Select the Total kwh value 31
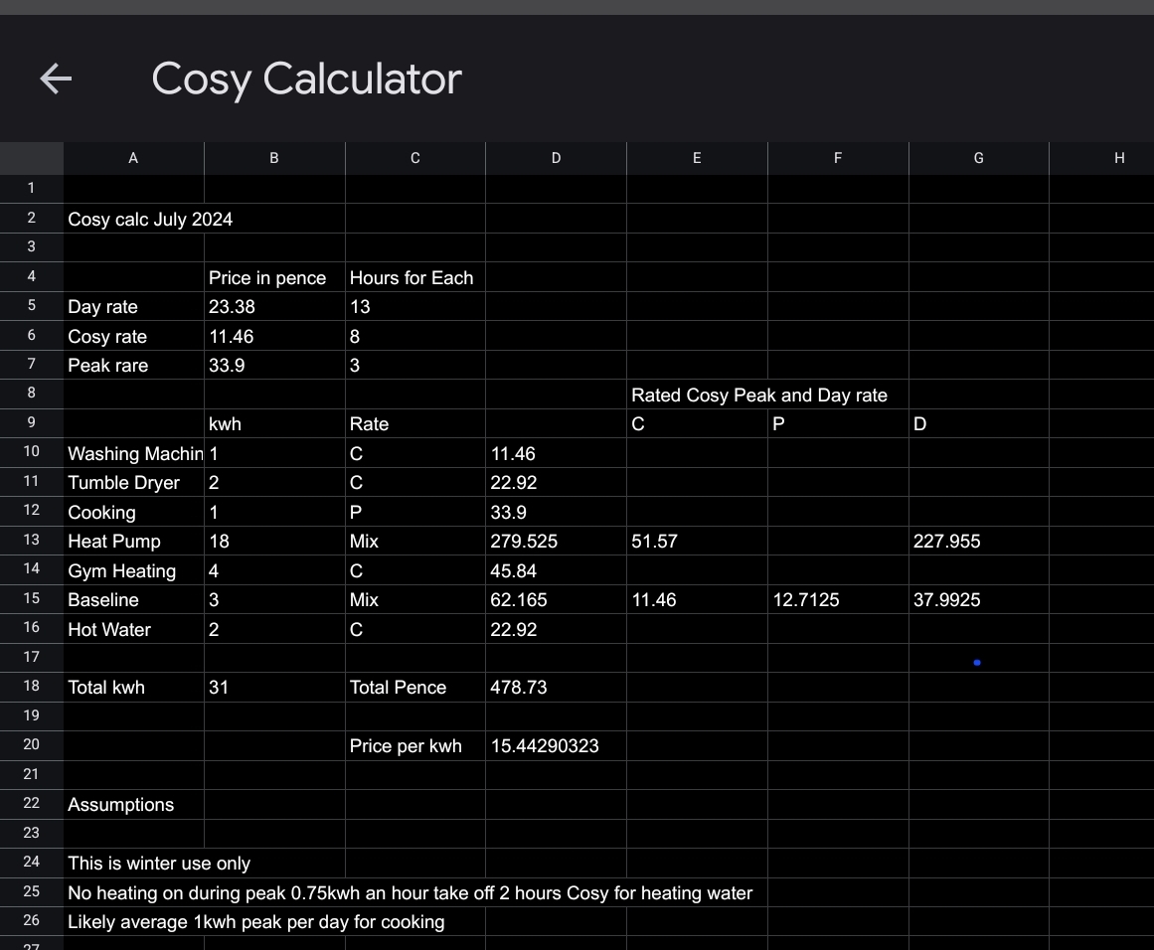This screenshot has height=950, width=1154. pyautogui.click(x=274, y=688)
